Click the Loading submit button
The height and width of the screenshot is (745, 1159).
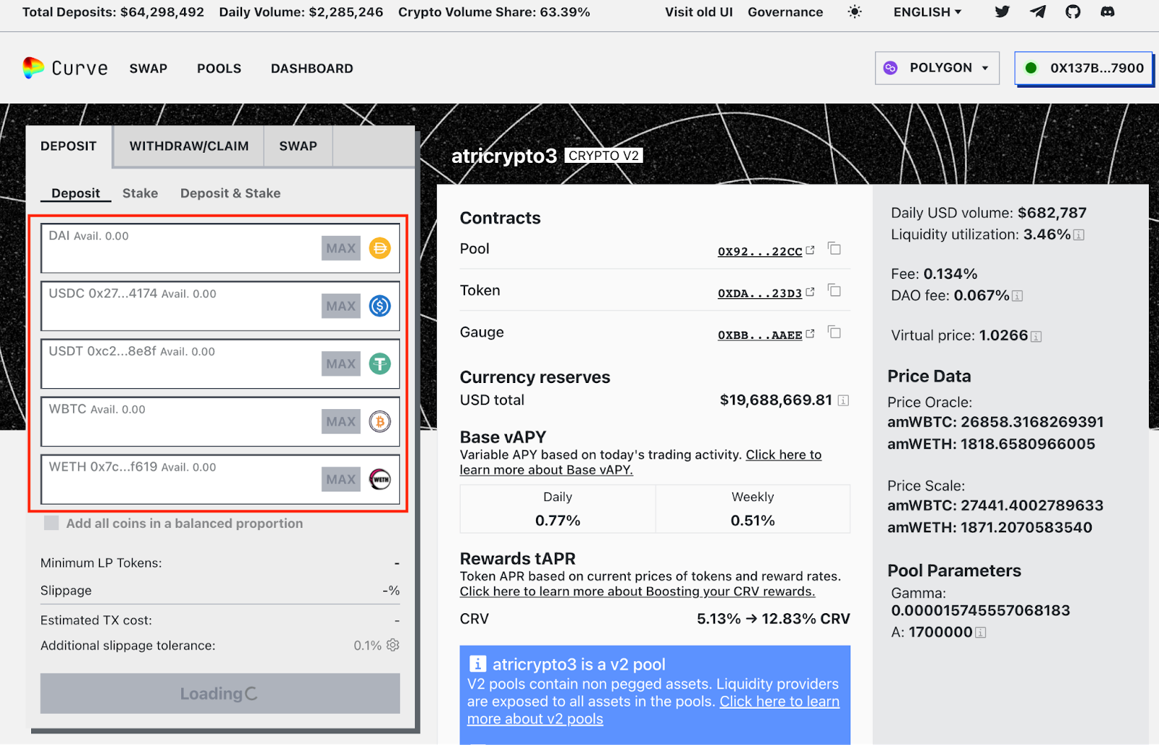[x=220, y=694]
